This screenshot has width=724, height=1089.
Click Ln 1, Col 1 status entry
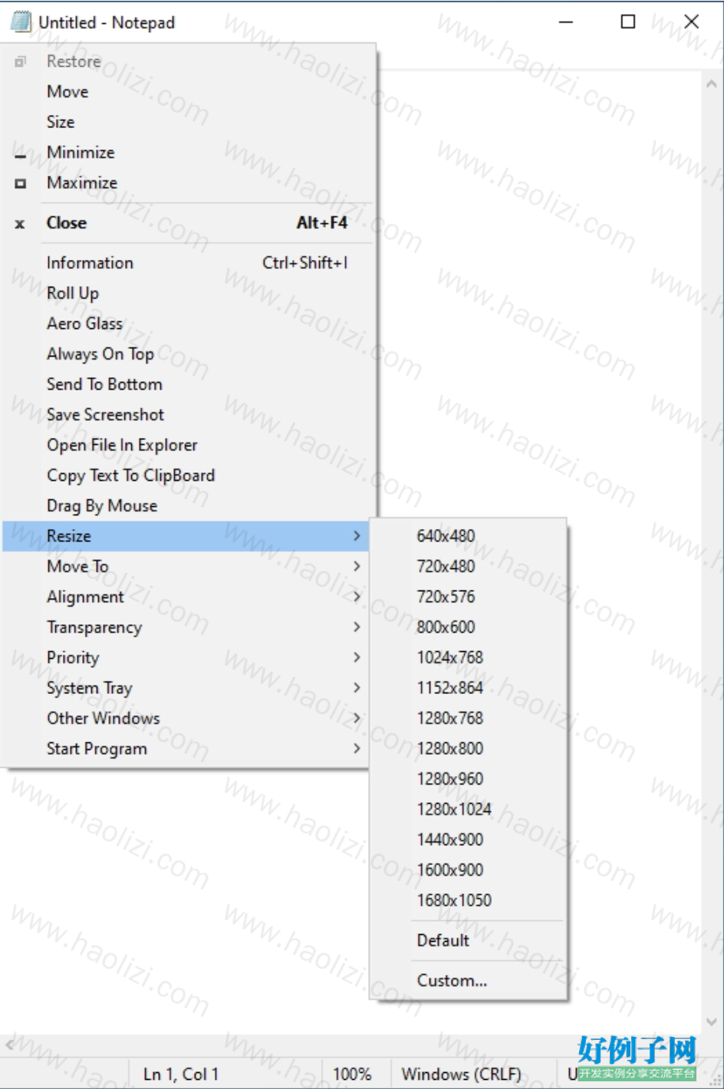(181, 1074)
